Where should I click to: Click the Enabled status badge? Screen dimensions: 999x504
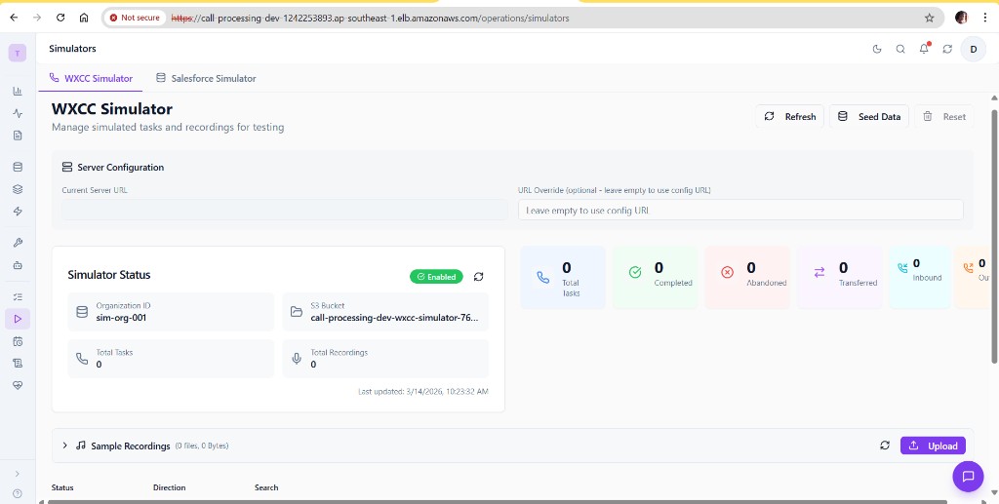point(436,277)
